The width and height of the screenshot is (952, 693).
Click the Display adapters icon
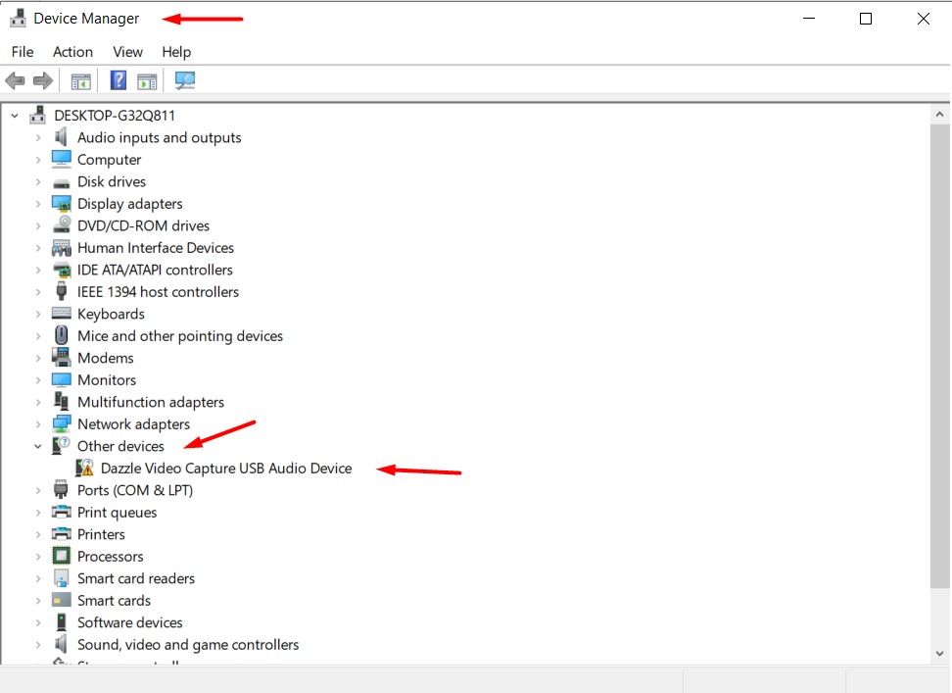point(62,204)
